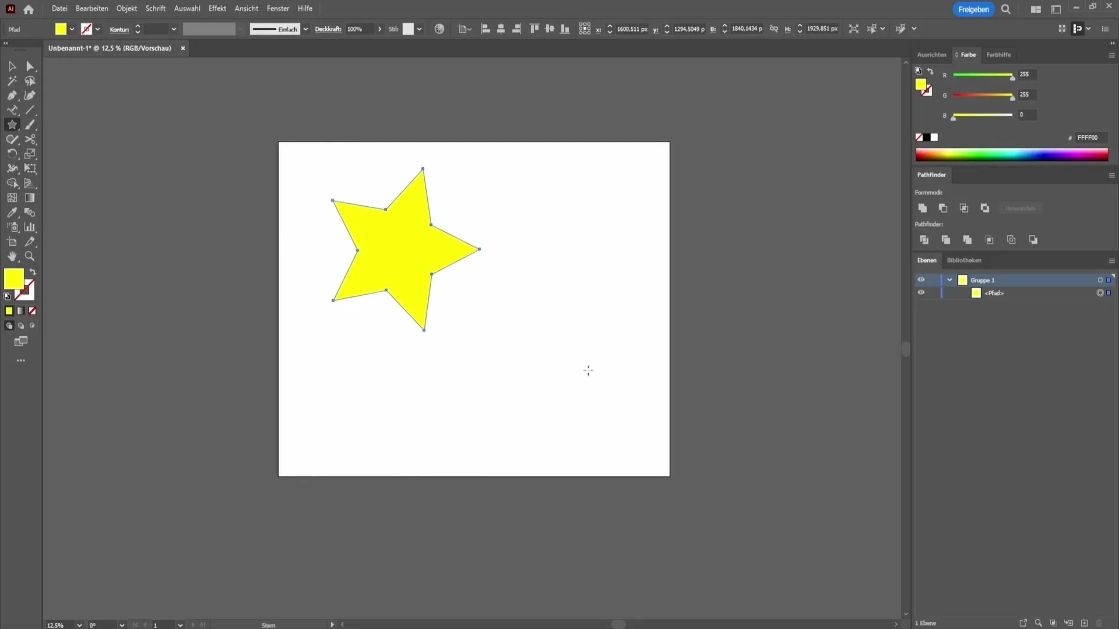This screenshot has height=629, width=1119.
Task: Pick the Eyedropper tool
Action: tap(12, 213)
